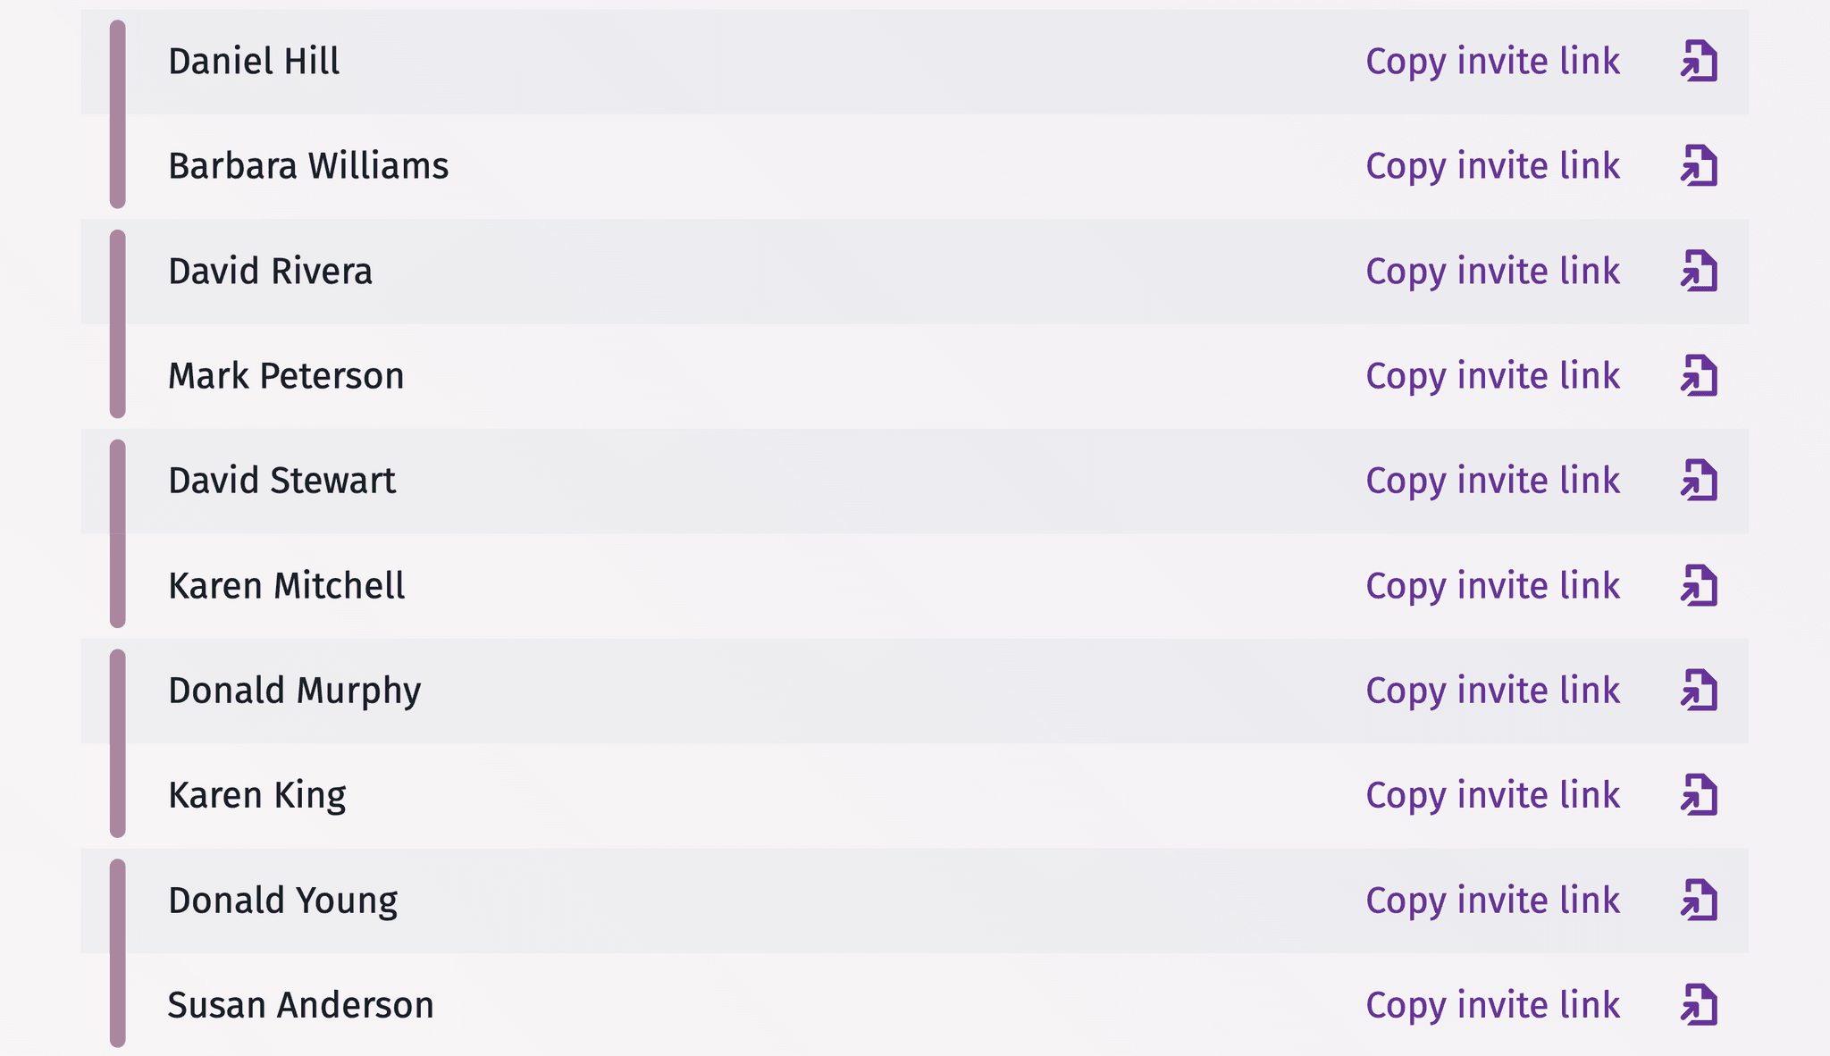Click the export icon beside Donald Murphy
1830x1056 pixels.
[x=1699, y=691]
